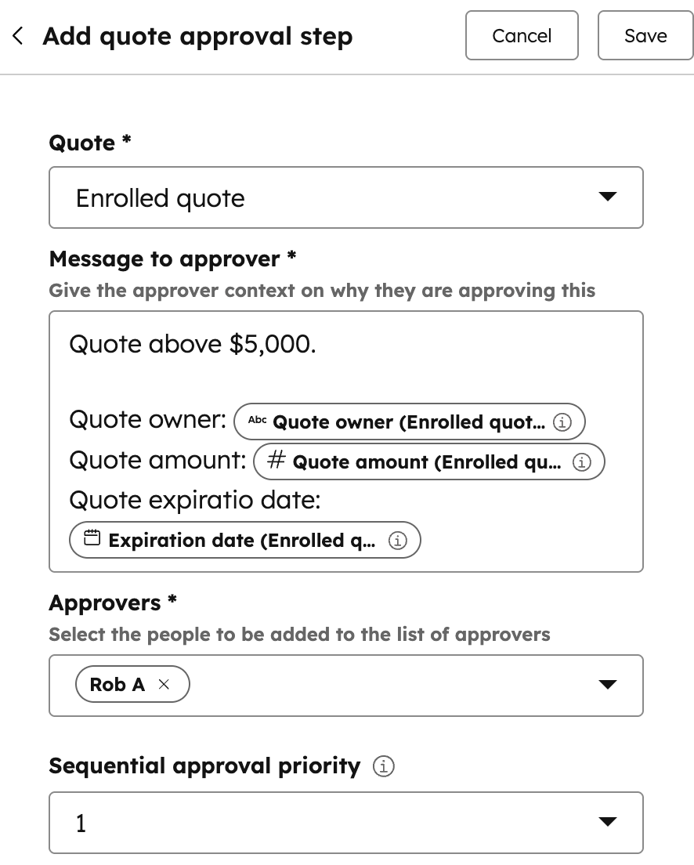Click the info icon beside Expiration date token
The image size is (694, 865).
398,540
